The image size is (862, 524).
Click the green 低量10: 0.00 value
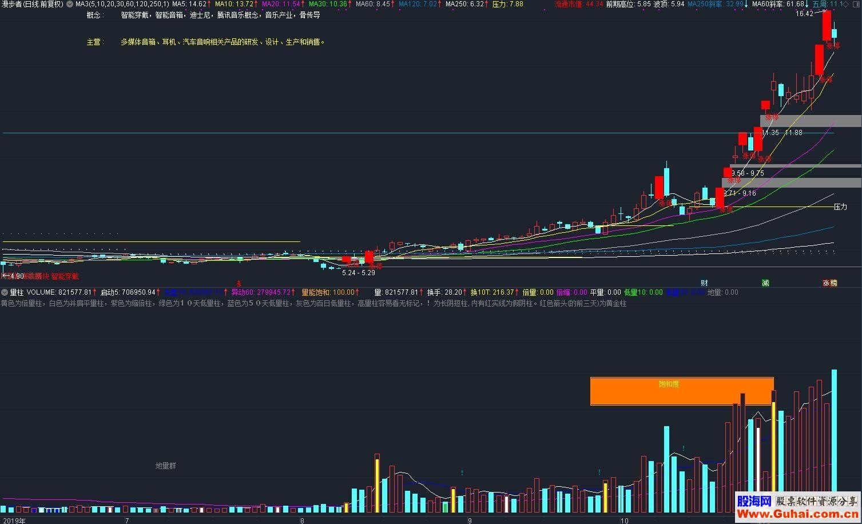point(643,292)
